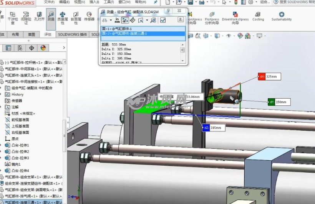Expand the 凸台-拉伸2 feature
Viewport: 315px width, 204px height.
tap(1, 151)
